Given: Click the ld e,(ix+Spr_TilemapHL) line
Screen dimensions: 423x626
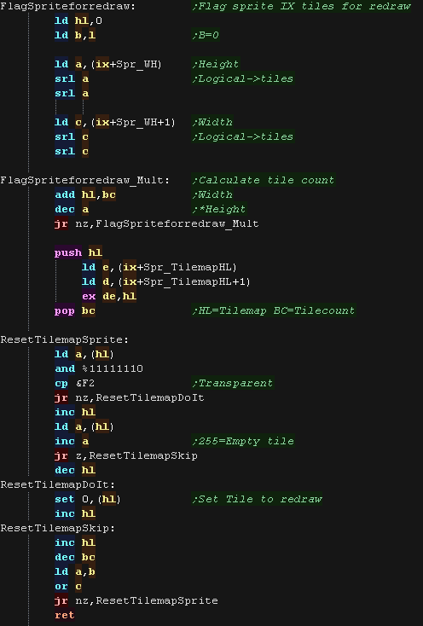Looking at the screenshot, I should 159,267.
